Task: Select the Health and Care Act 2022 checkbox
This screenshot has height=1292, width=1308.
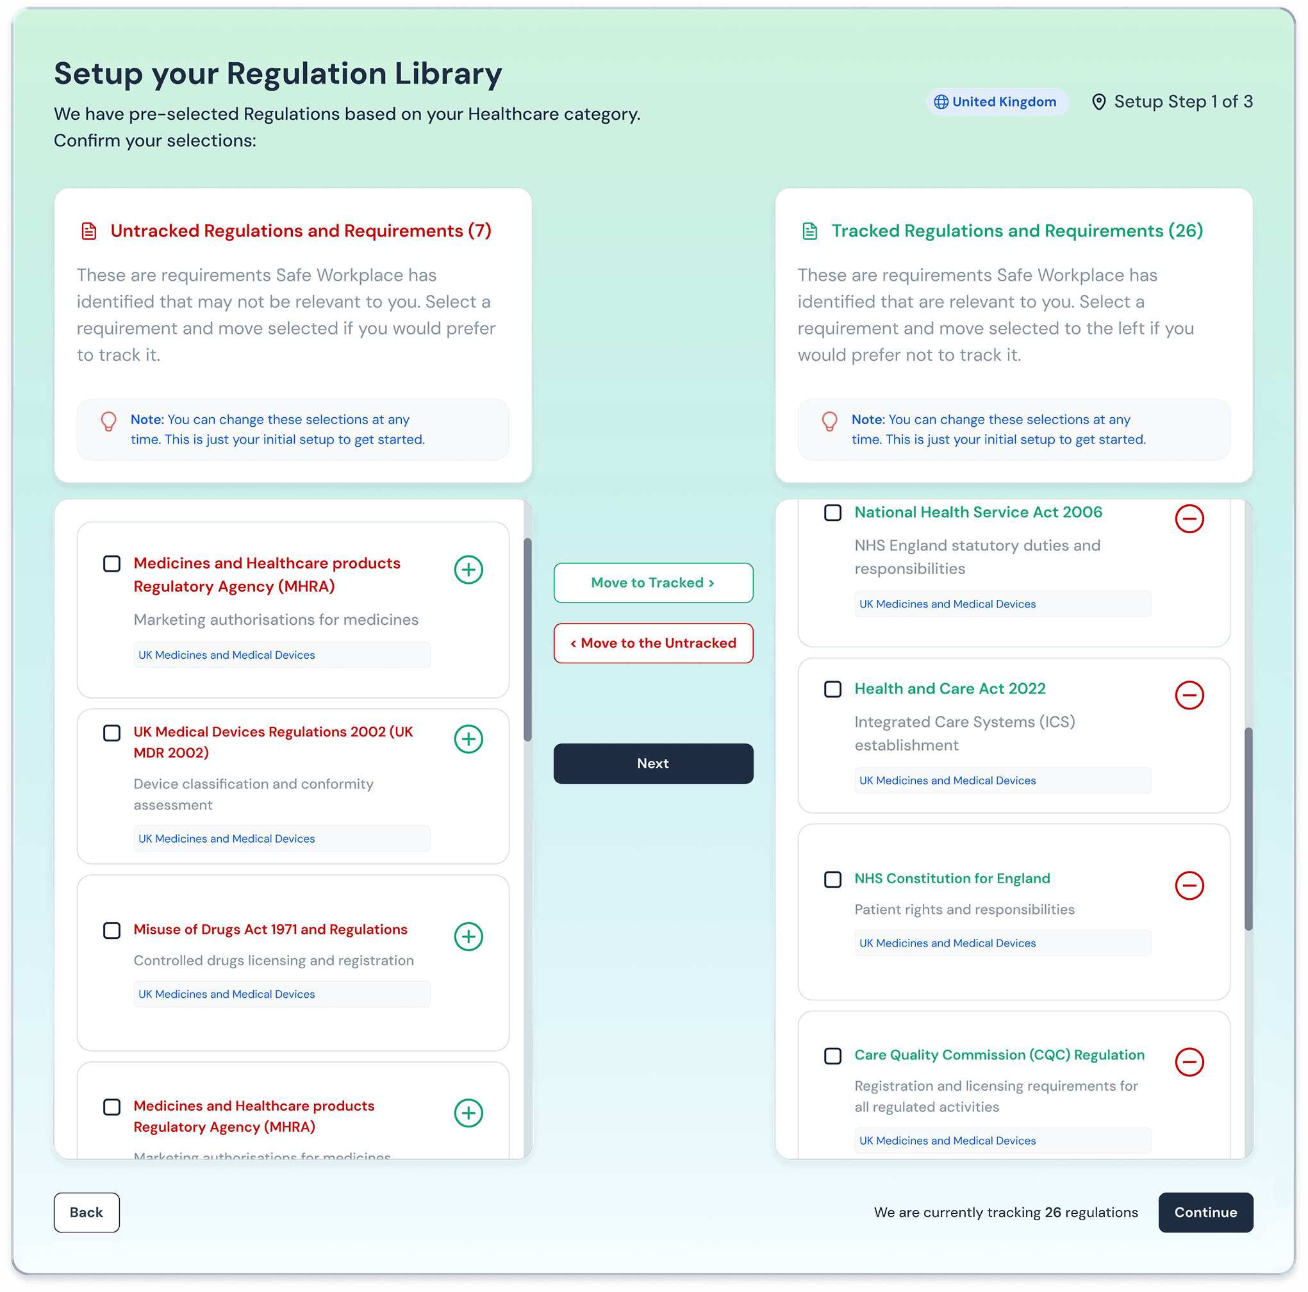Action: coord(832,690)
